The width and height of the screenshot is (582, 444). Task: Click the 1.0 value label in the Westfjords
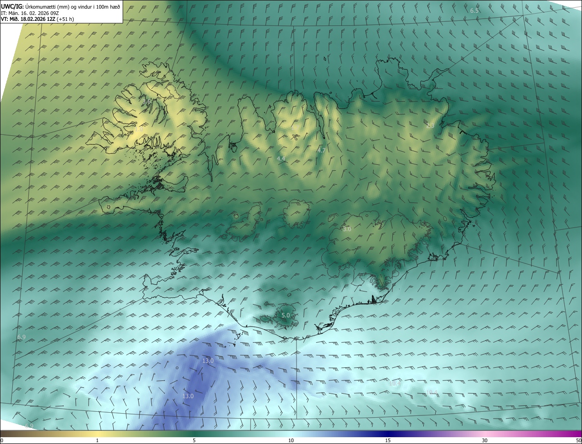click(139, 129)
